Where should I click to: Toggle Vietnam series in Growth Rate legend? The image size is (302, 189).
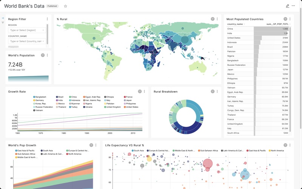tap(38, 110)
